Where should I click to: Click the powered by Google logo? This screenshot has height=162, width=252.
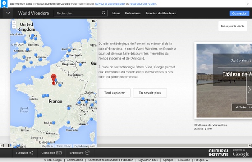[241, 153]
